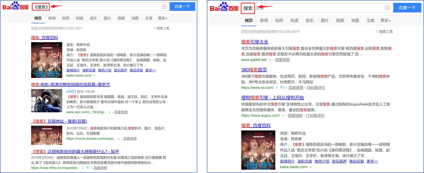Screen dimensions: 424x173
Task: Play the iqiyi video thumbnail
Action: [x=46, y=101]
